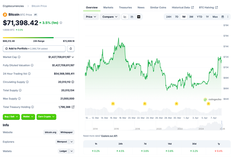Open Total Treasury Holding external link icon
231x157 pixels.
click(73, 107)
